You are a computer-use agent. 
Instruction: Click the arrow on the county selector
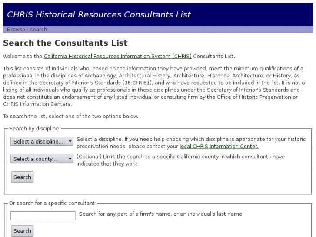click(x=70, y=159)
